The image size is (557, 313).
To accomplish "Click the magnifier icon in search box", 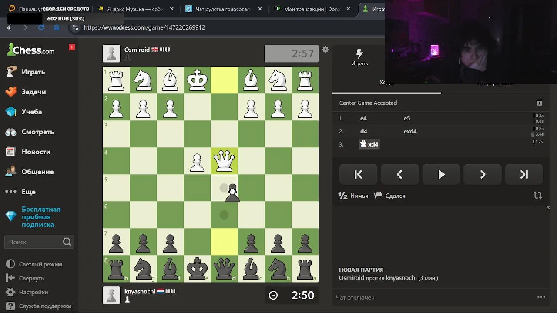I will 67,242.
